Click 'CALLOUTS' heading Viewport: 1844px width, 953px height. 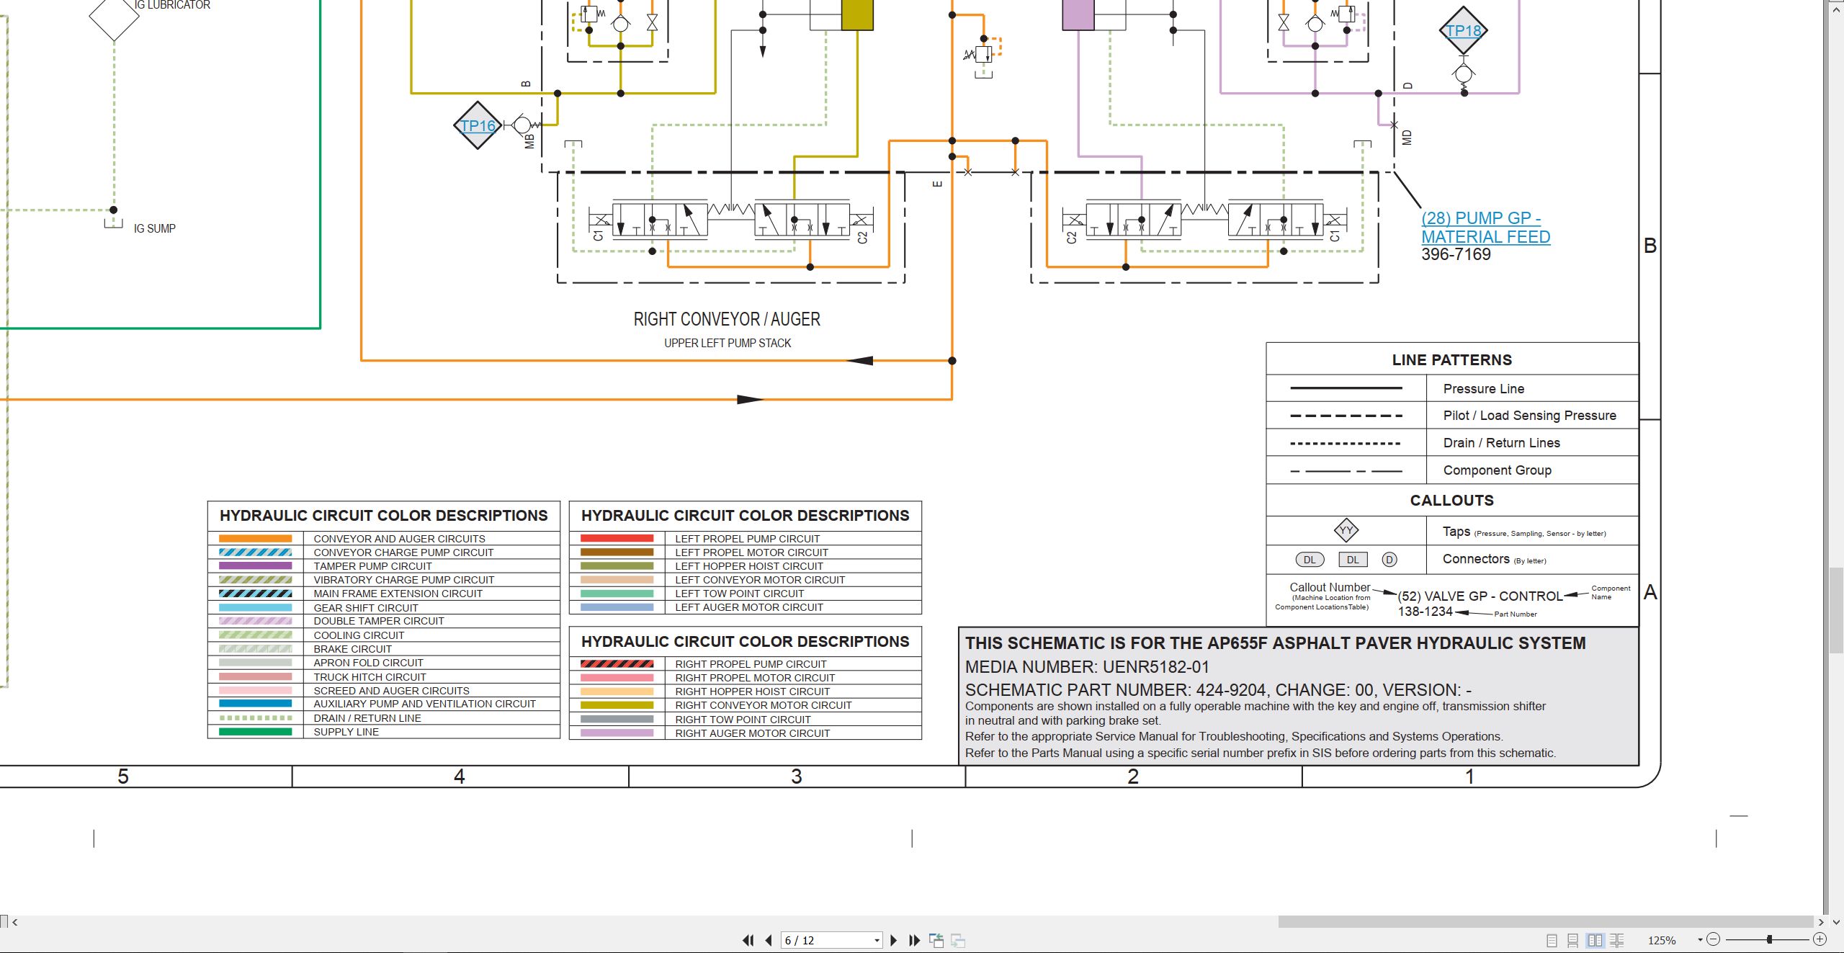(x=1451, y=501)
